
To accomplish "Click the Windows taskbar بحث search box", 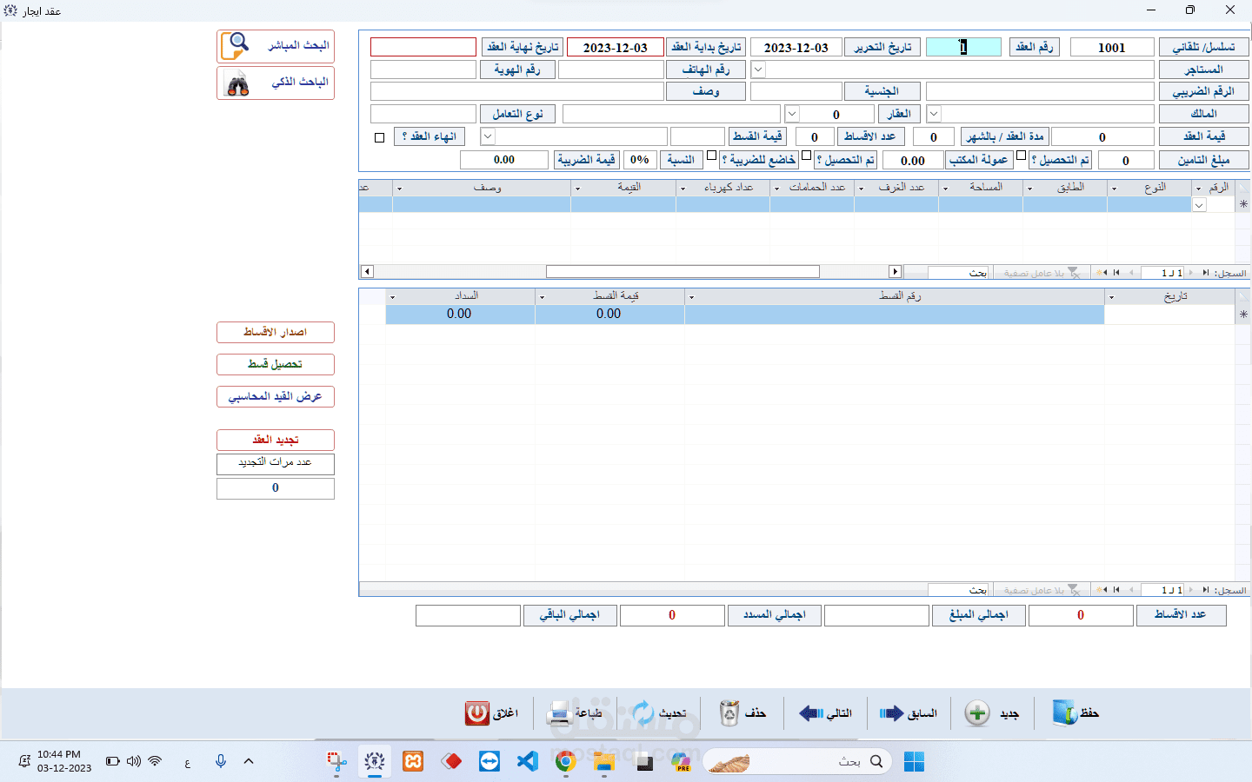I will click(x=797, y=762).
